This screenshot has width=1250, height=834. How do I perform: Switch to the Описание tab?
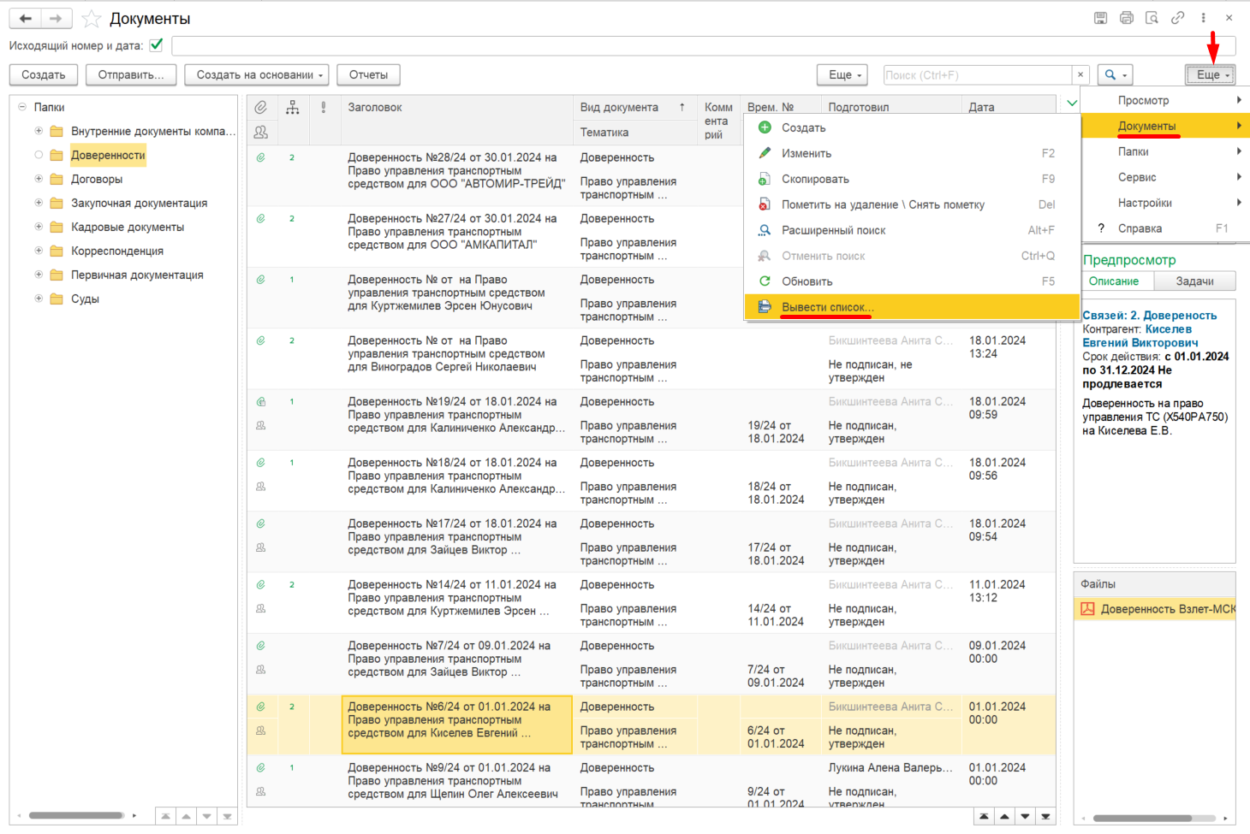(x=1114, y=281)
